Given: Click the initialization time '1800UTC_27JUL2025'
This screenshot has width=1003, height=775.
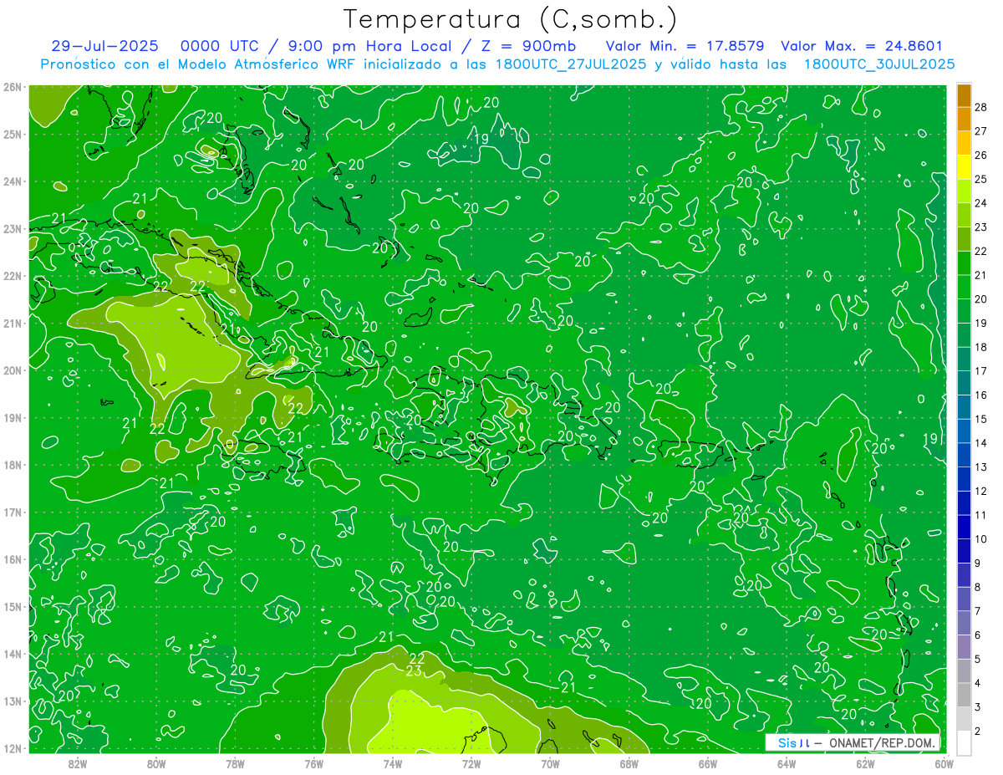Looking at the screenshot, I should (570, 64).
